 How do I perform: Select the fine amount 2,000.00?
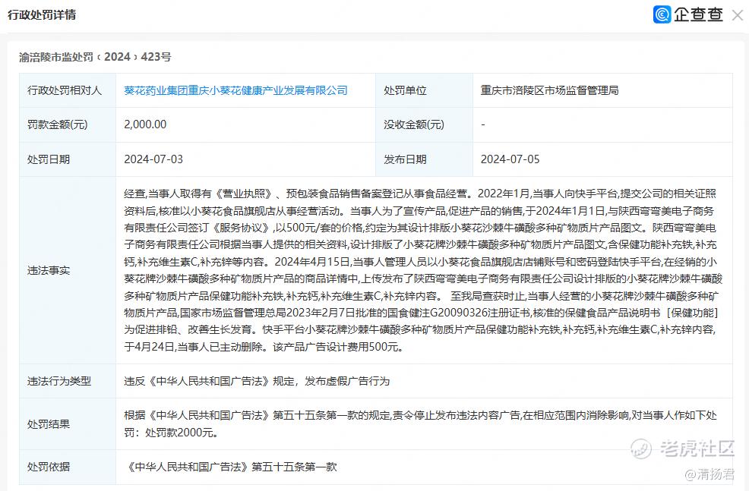coord(145,124)
